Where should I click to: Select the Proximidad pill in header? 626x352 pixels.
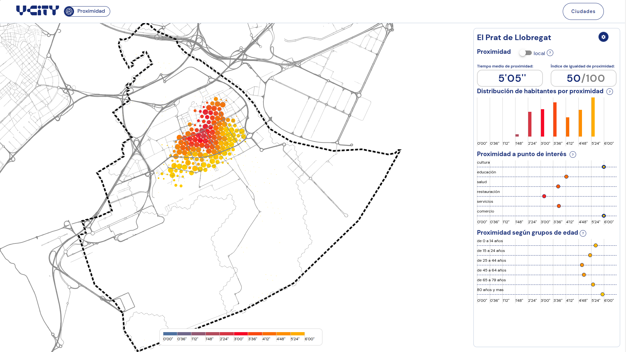(87, 11)
